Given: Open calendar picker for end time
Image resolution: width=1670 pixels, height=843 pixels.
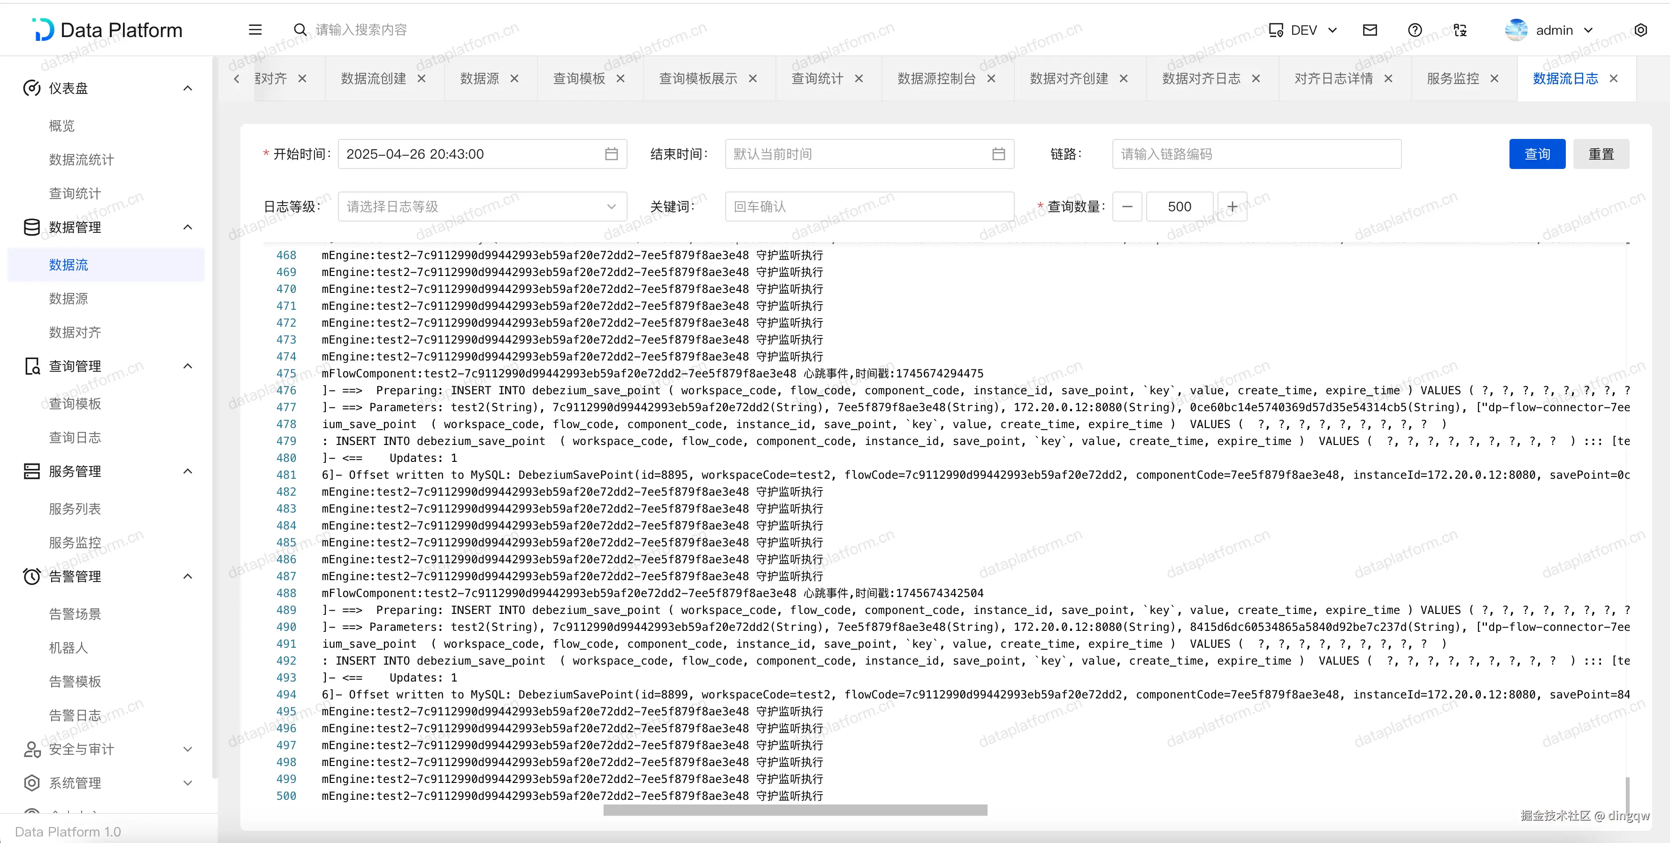Looking at the screenshot, I should [x=998, y=153].
